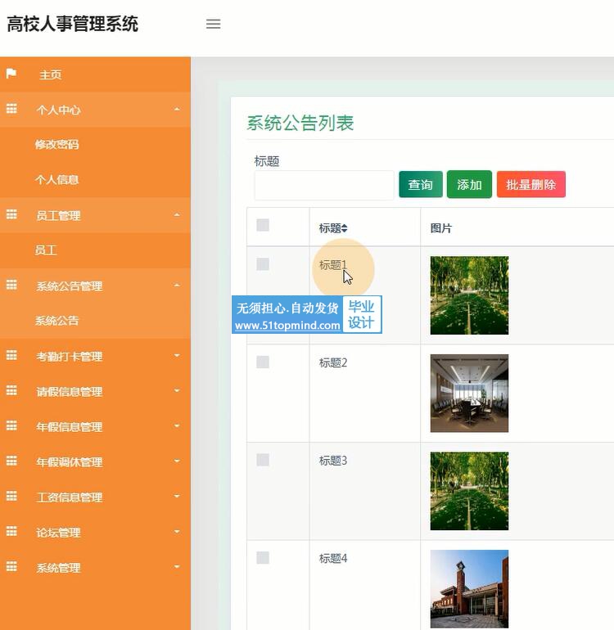614x630 pixels.
Task: Expand the 年假调休管理 menu arrow
Action: (x=177, y=461)
